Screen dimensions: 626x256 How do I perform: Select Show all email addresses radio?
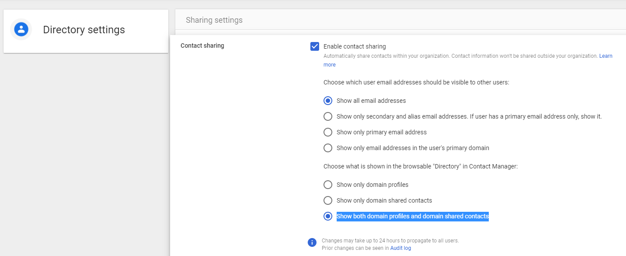(328, 101)
